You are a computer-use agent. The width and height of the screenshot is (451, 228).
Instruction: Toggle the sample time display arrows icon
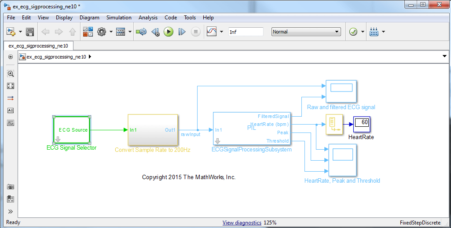[11, 98]
